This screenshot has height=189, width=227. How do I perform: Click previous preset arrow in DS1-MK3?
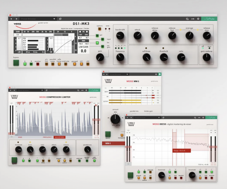(x=11, y=19)
